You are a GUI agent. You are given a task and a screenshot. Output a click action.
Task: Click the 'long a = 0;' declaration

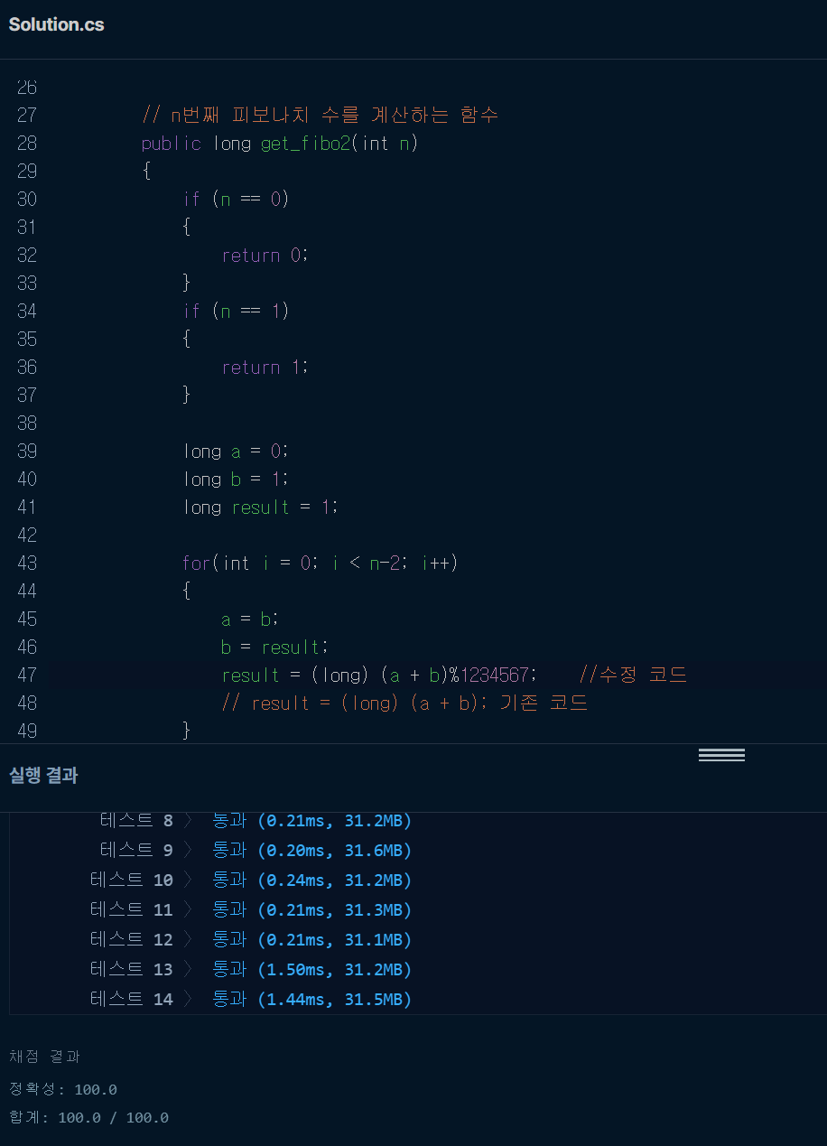pos(235,452)
